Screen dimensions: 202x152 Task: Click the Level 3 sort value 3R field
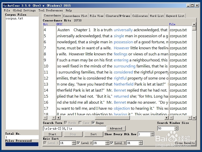tap(133, 143)
